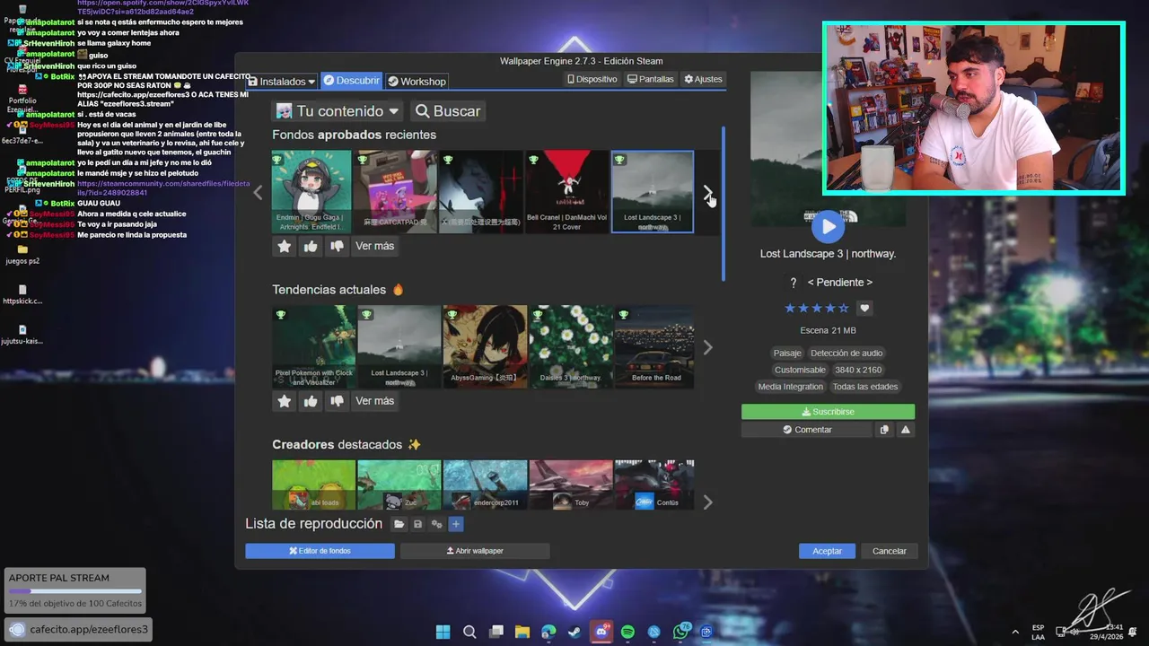Screen dimensions: 1149x646
Task: Click star icon under trending wallpapers
Action: point(285,401)
